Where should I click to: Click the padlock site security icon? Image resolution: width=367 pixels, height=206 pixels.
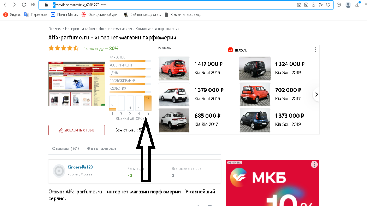(46, 5)
